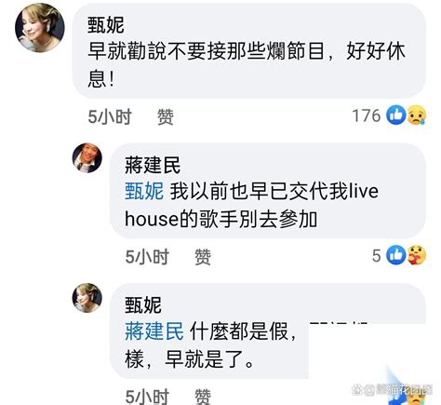This screenshot has width=441, height=405.
Task: Click the reaction emoji at the bottom right corner
Action: (x=417, y=396)
